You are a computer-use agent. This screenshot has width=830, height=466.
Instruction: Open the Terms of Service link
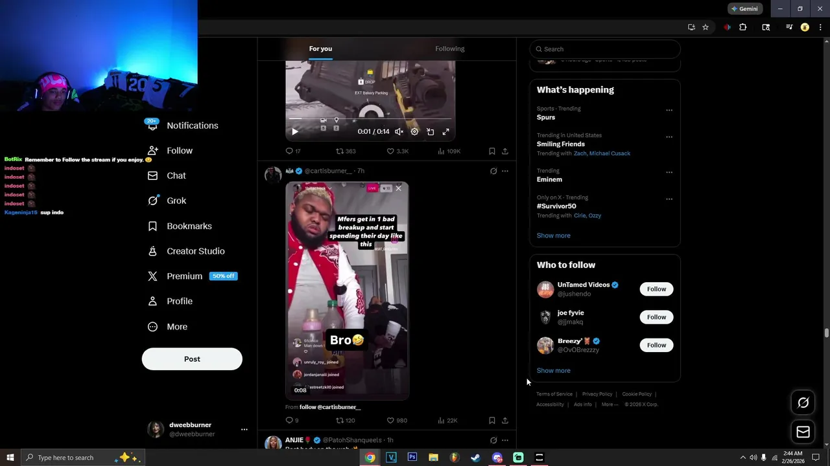click(554, 394)
